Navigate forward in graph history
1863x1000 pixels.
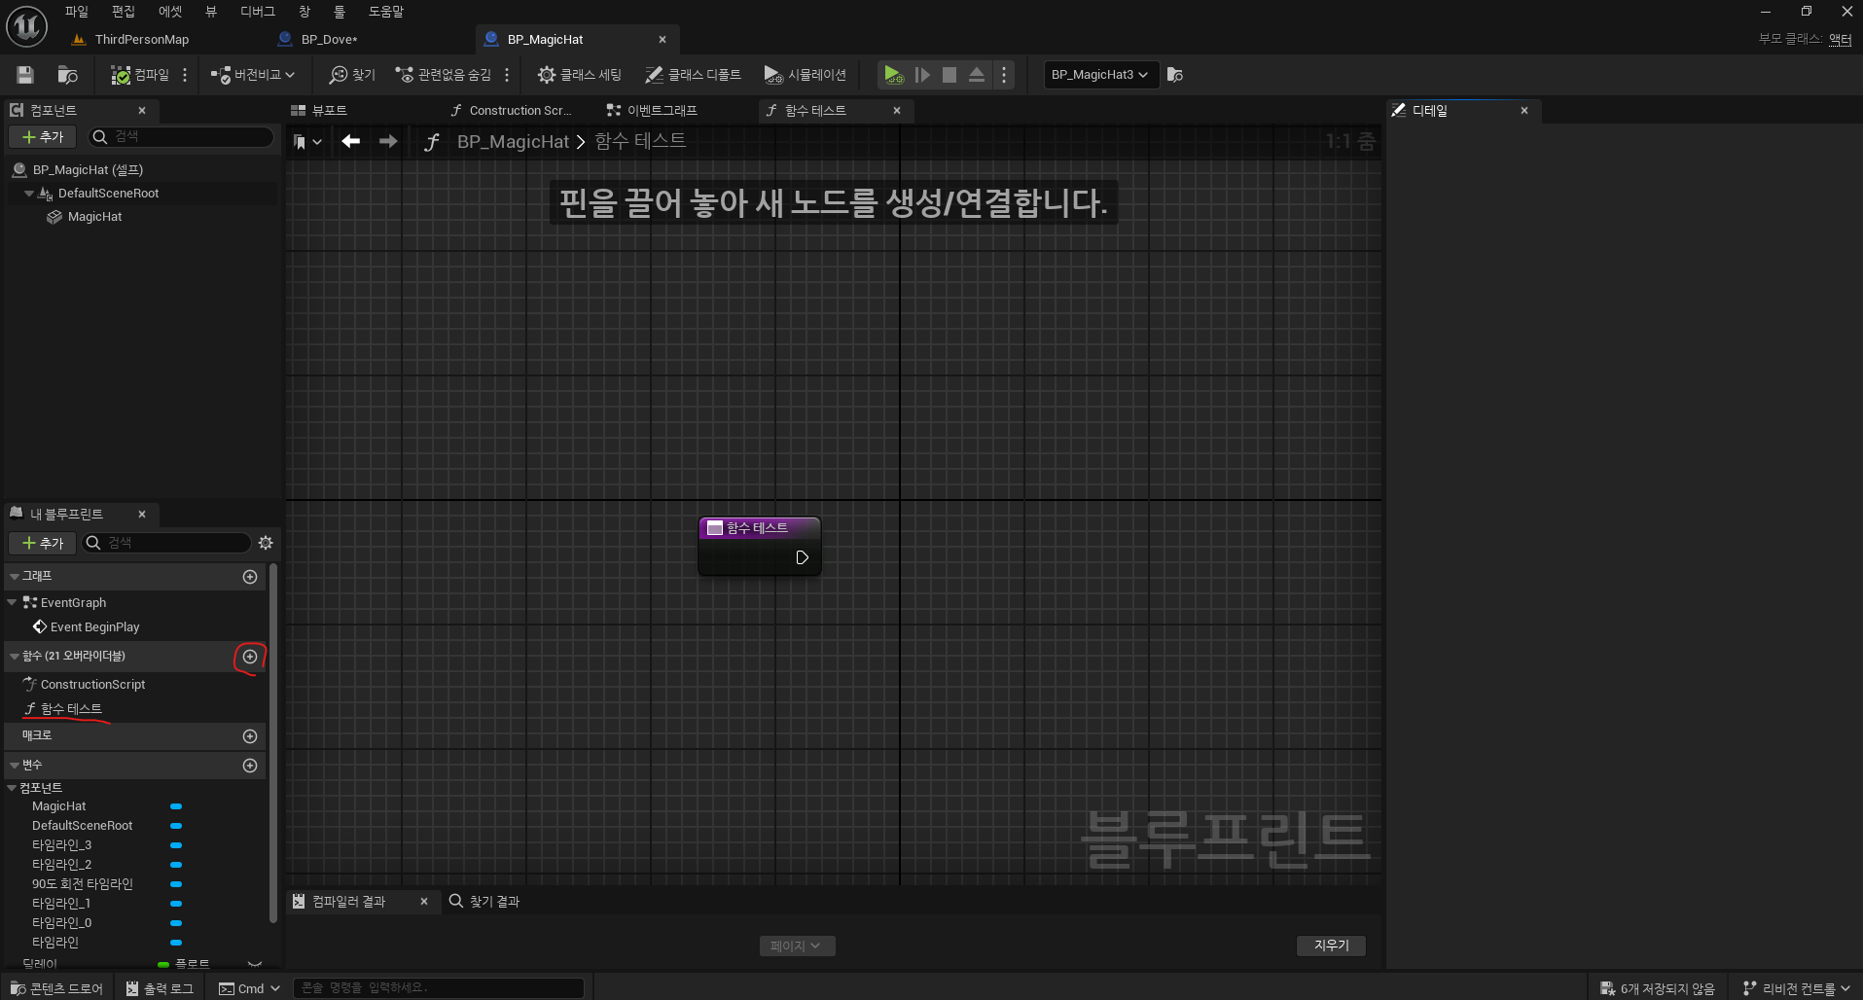[x=388, y=142]
